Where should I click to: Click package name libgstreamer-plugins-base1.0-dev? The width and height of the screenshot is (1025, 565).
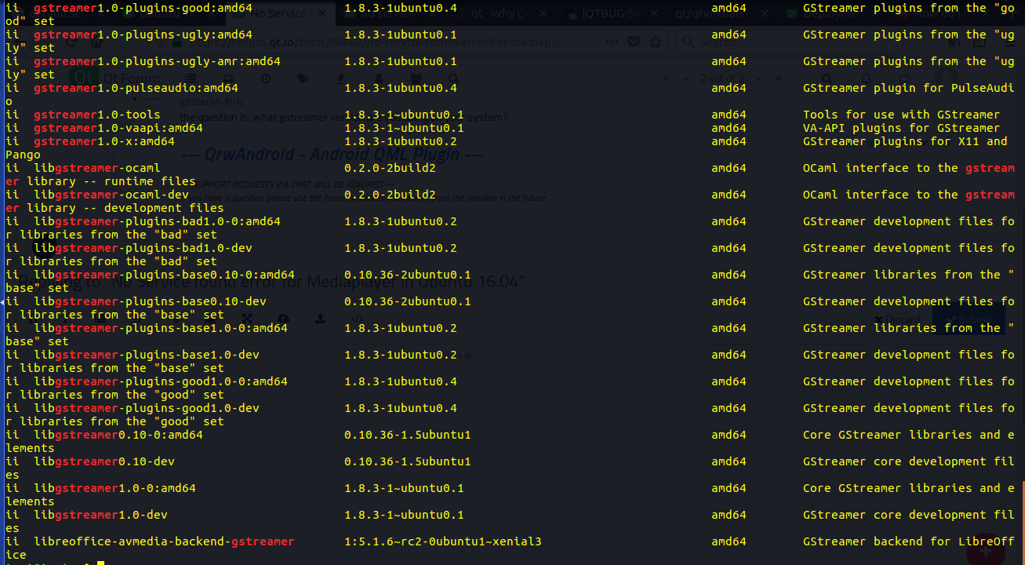(147, 355)
